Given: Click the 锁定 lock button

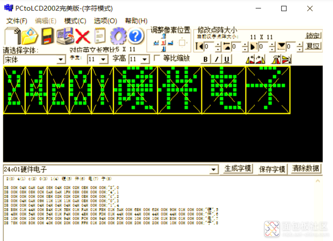Looking at the screenshot, I should coord(313,36).
